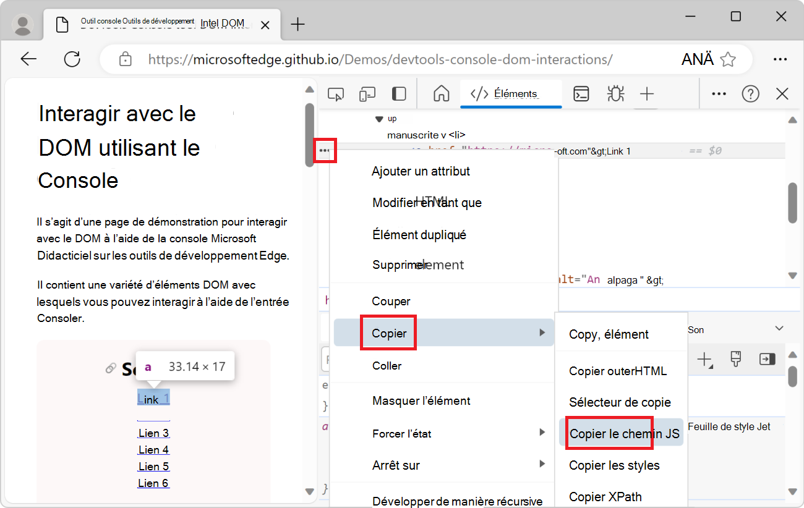Viewport: 804px width, 508px height.
Task: Select the element state brush icon
Action: click(x=735, y=359)
